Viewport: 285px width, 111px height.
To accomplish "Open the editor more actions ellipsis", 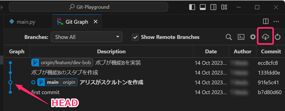I will [x=276, y=21].
